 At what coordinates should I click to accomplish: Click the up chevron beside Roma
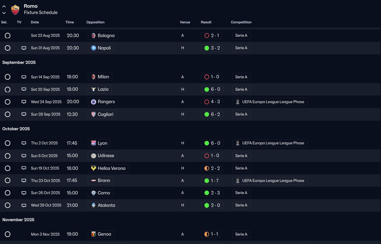click(4, 6)
